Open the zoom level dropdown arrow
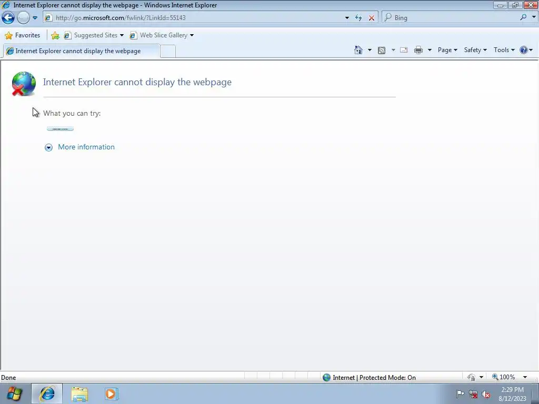This screenshot has width=539, height=404. click(525, 378)
